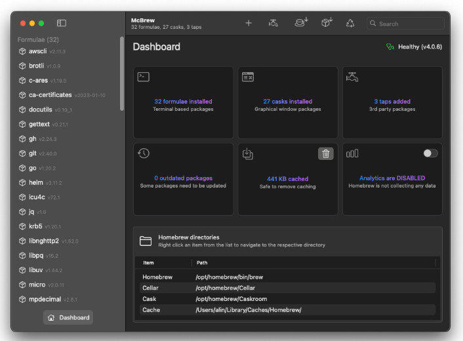Click the 0 outdated packages link
463x341 pixels.
tap(183, 178)
